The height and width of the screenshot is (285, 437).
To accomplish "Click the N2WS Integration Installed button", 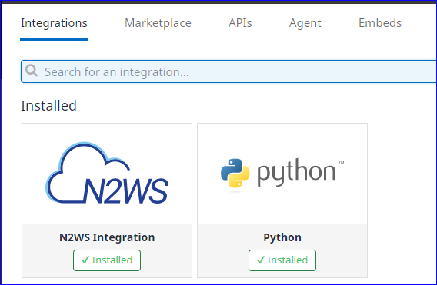I will point(107,260).
